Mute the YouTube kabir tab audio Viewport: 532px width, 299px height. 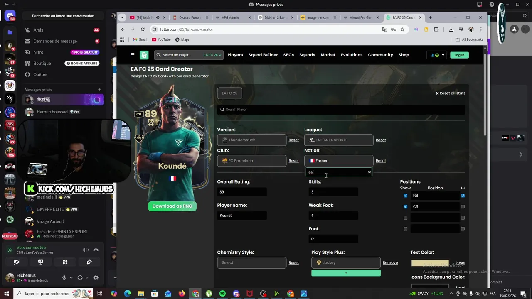(158, 17)
